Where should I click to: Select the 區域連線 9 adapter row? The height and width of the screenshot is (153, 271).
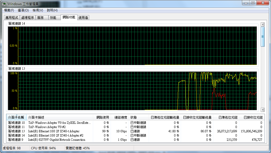pyautogui.click(x=135, y=140)
